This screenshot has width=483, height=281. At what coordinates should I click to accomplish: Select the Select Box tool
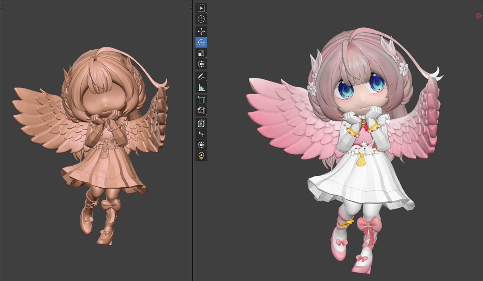tap(201, 8)
